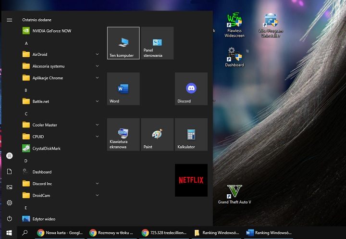The width and height of the screenshot is (346, 239).
Task: Open Settings gear in the Start sidebar
Action: [9, 203]
